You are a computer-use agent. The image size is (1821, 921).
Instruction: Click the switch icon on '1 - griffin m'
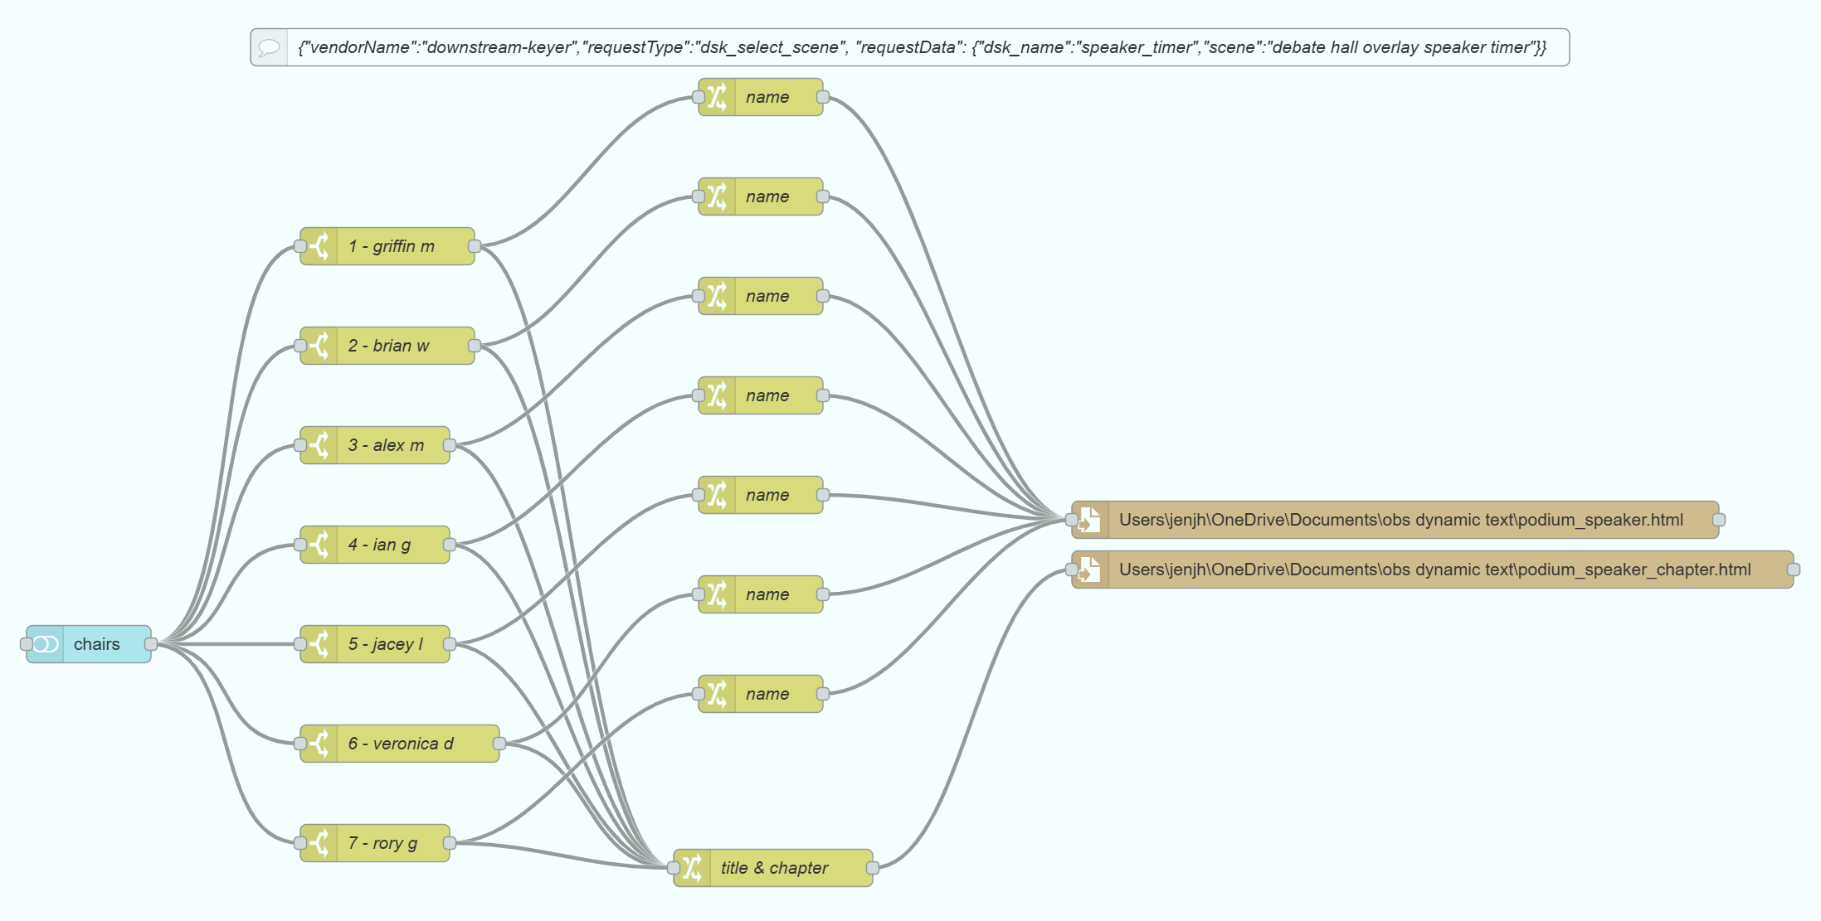tap(319, 246)
